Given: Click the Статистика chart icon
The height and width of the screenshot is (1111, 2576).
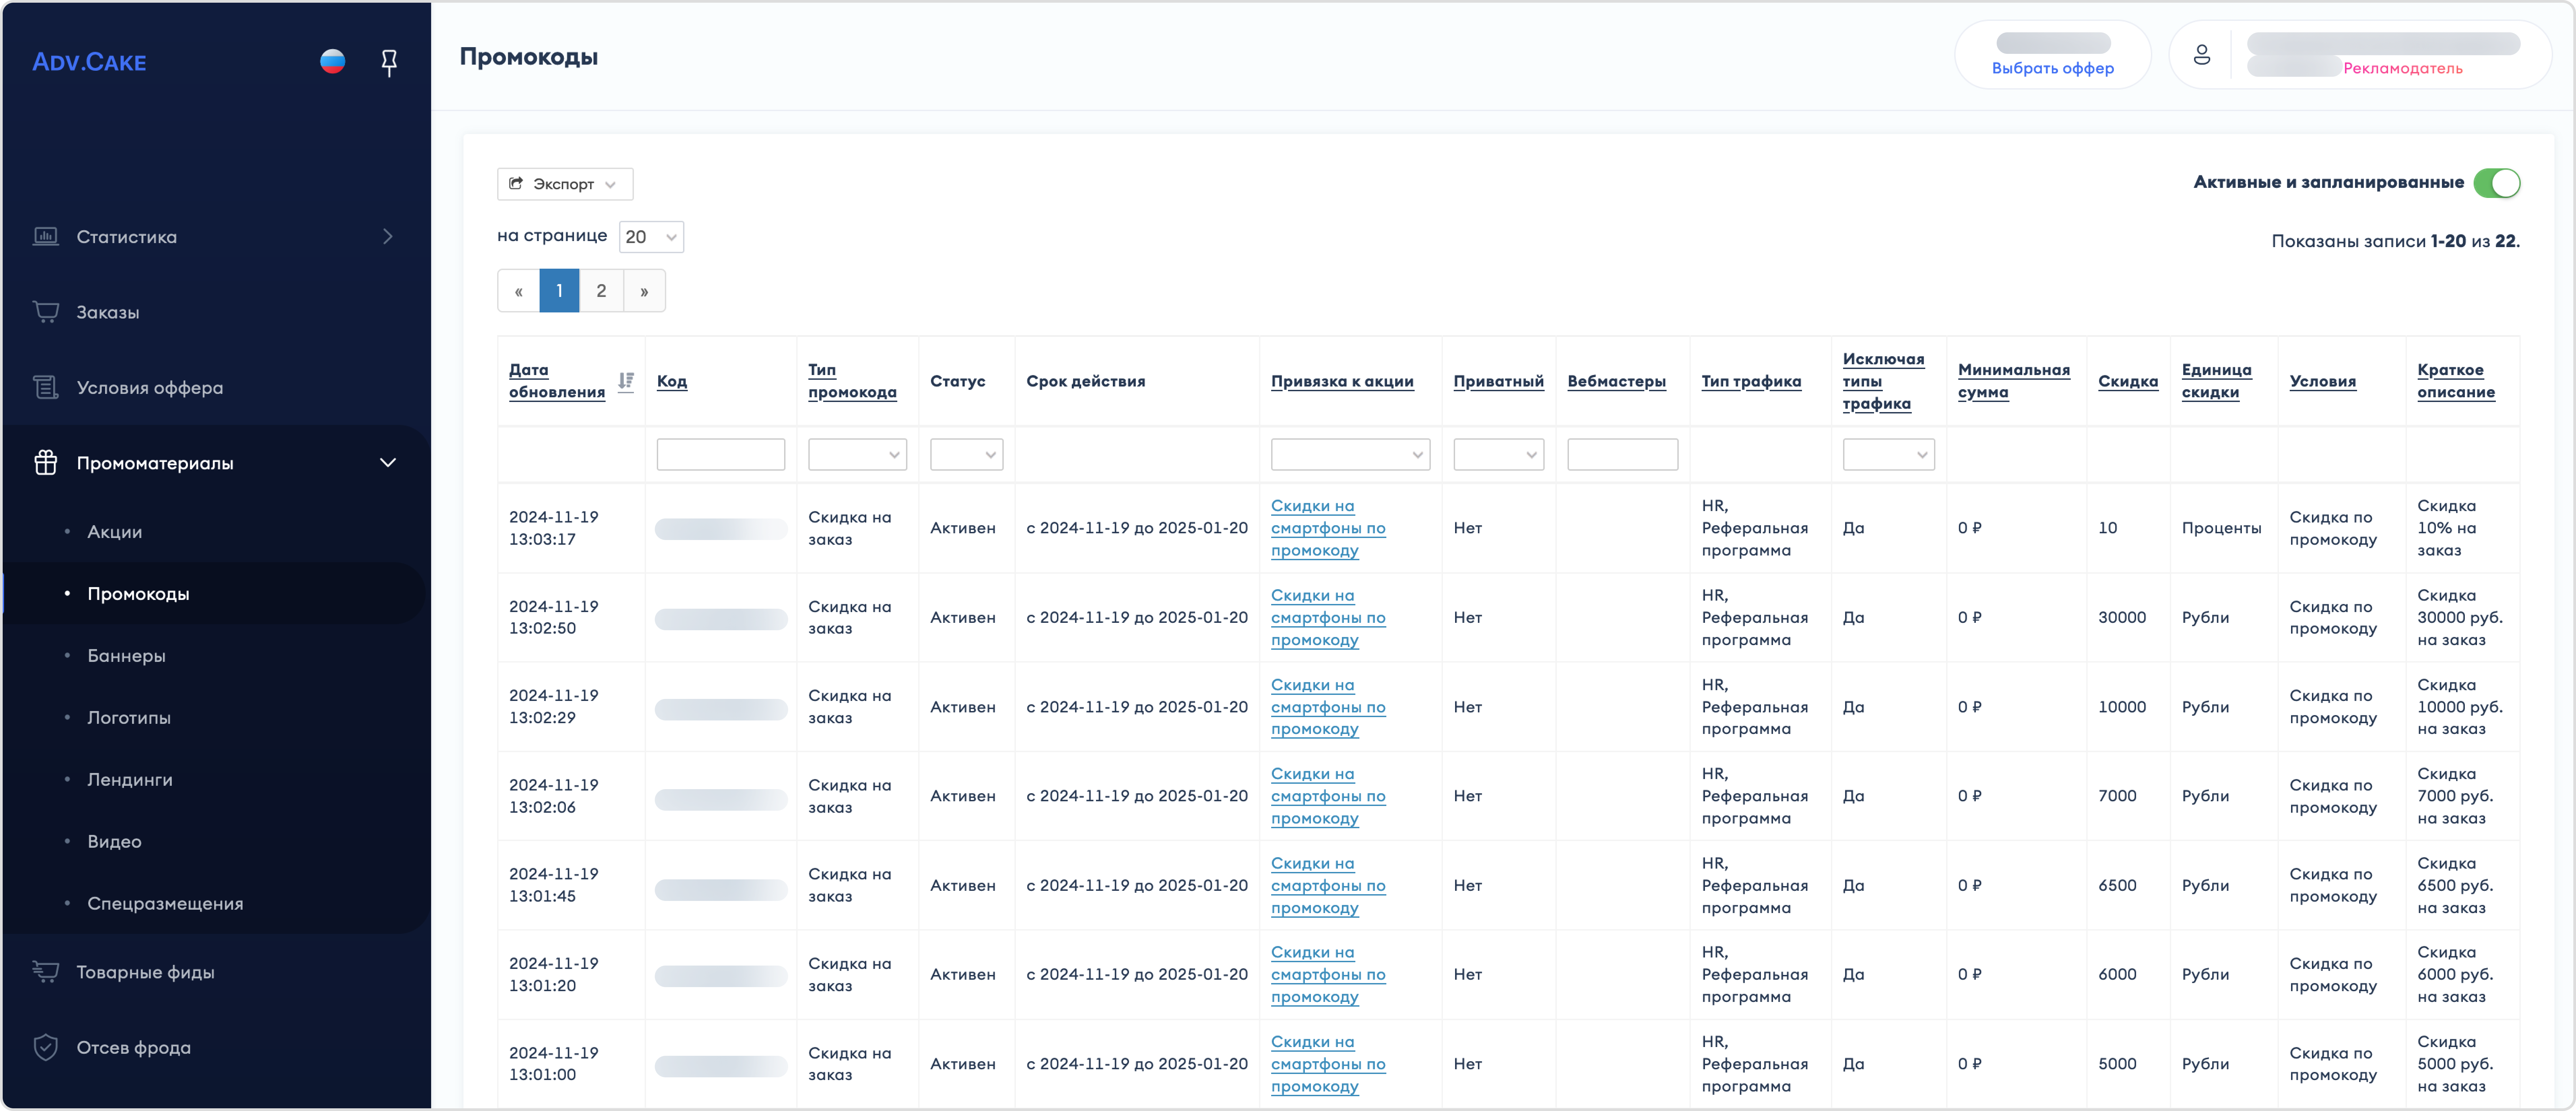Looking at the screenshot, I should pyautogui.click(x=46, y=237).
